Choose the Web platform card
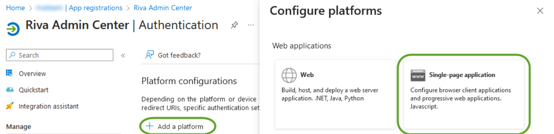 tap(335, 95)
